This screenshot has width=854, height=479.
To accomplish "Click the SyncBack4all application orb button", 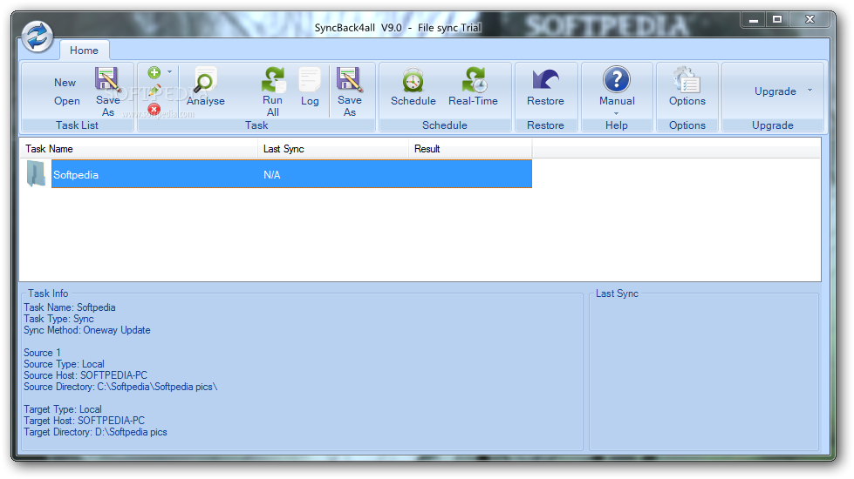I will click(x=37, y=37).
